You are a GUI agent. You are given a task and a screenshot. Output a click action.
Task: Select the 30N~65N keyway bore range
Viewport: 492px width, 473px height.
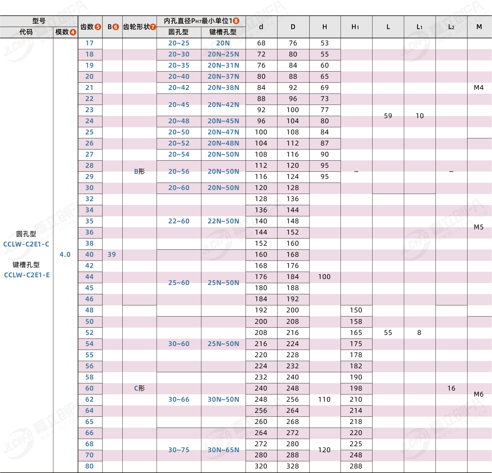[x=223, y=450]
